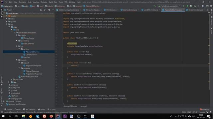
Task: Click the '4 spaces' indent status entry
Action: coord(202,112)
